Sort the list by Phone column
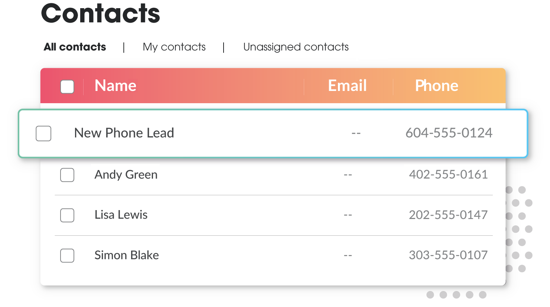 pyautogui.click(x=437, y=86)
